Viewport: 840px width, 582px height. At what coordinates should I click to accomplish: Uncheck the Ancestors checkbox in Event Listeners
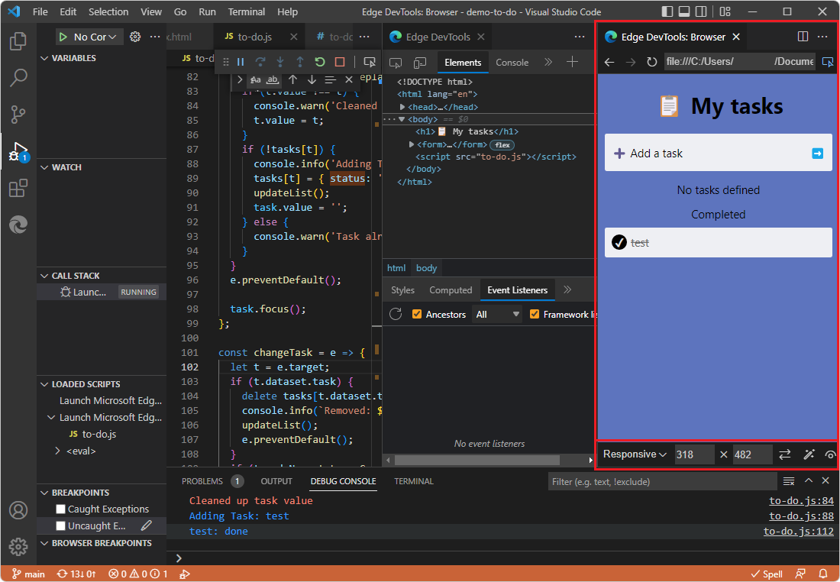pyautogui.click(x=417, y=314)
